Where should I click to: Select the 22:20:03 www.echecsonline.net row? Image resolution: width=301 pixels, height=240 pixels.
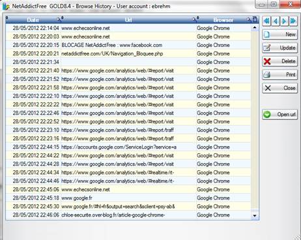pyautogui.click(x=128, y=37)
